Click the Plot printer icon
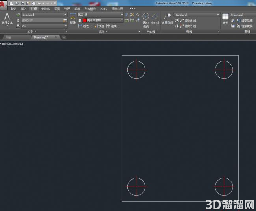 (34, 3)
